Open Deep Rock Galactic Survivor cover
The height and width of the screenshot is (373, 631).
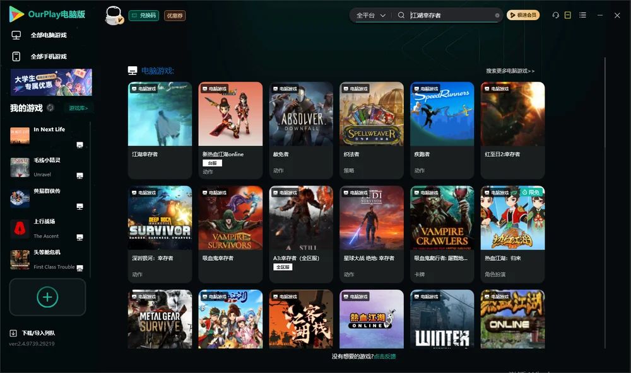click(160, 217)
